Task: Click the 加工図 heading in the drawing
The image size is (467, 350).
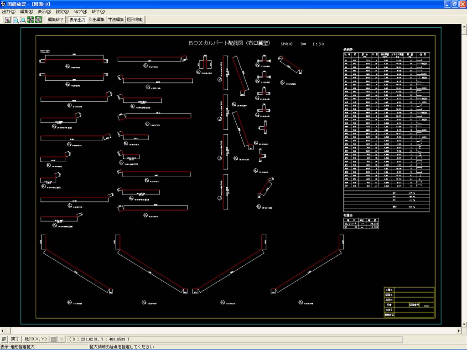Action: 45,51
